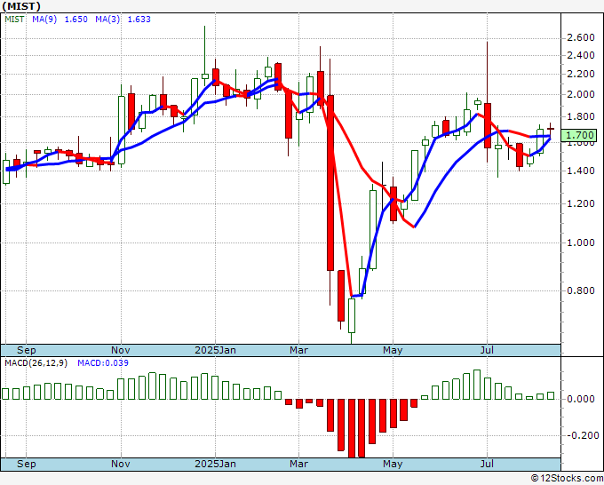604x485 pixels.
Task: Click May on the price chart date axis
Action: click(x=393, y=350)
